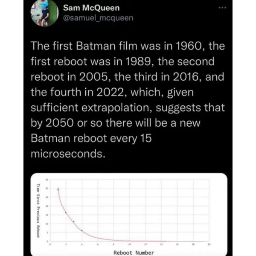Viewport: 256px width, 256px height.
Task: Select the first data point on the chart
Action: point(58,189)
